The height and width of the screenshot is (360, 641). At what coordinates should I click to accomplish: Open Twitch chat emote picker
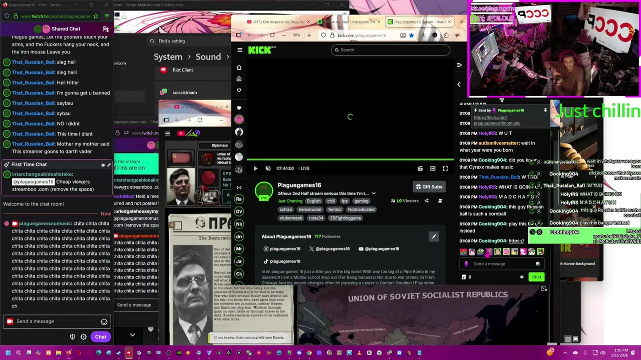point(104,322)
